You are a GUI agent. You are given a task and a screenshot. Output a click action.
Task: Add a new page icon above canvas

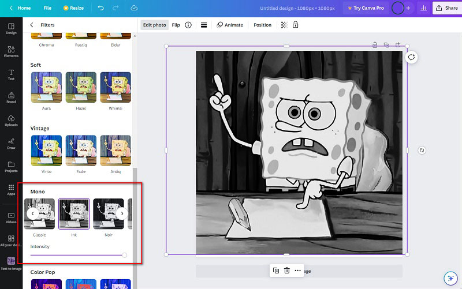coord(398,45)
